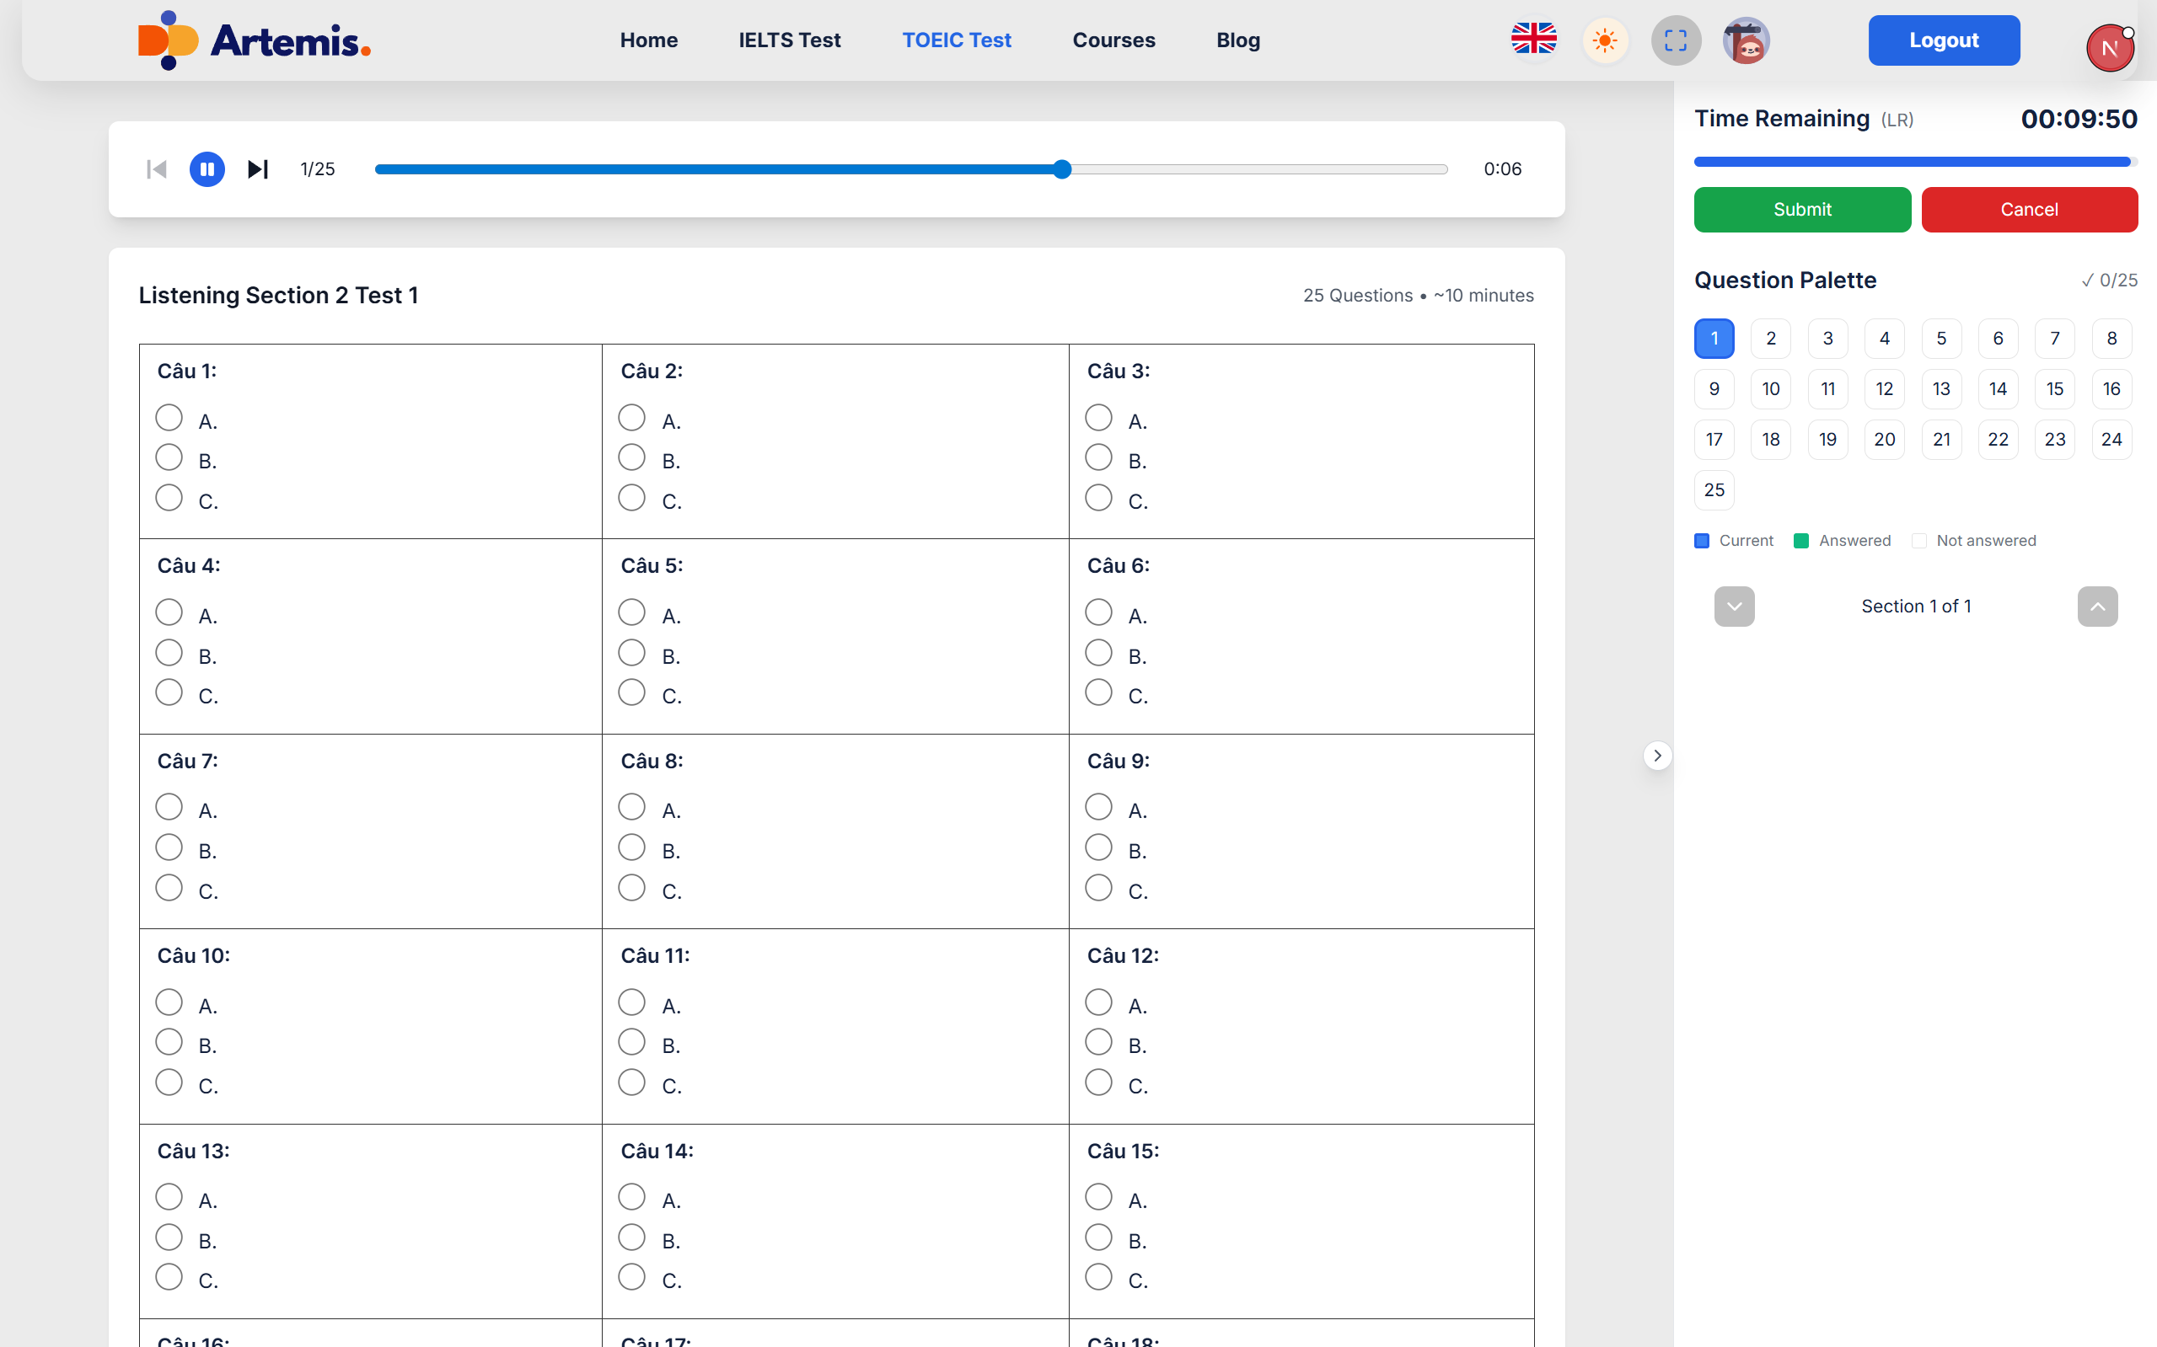Open user profile avatar N
Screen dimensions: 2157x1347
tap(2109, 48)
